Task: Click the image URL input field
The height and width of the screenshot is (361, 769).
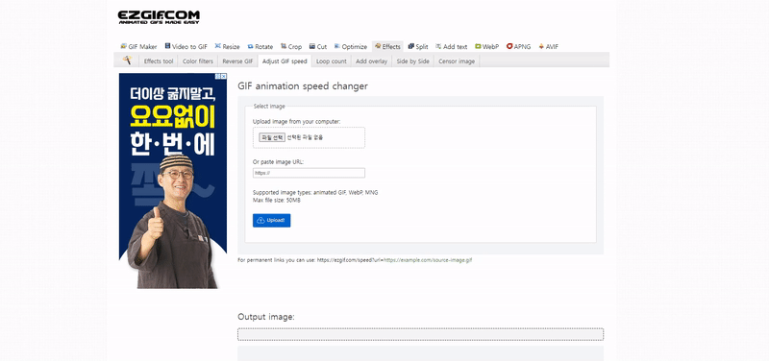Action: tap(309, 173)
